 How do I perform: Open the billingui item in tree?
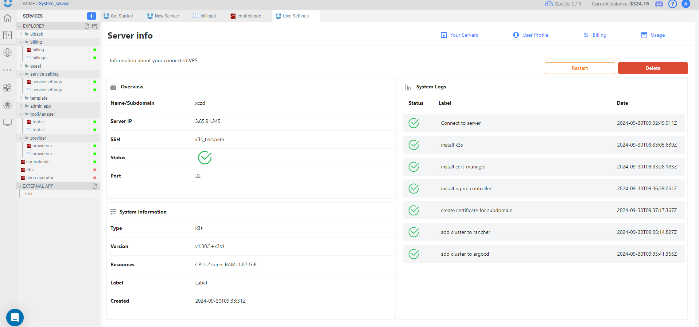pyautogui.click(x=40, y=58)
